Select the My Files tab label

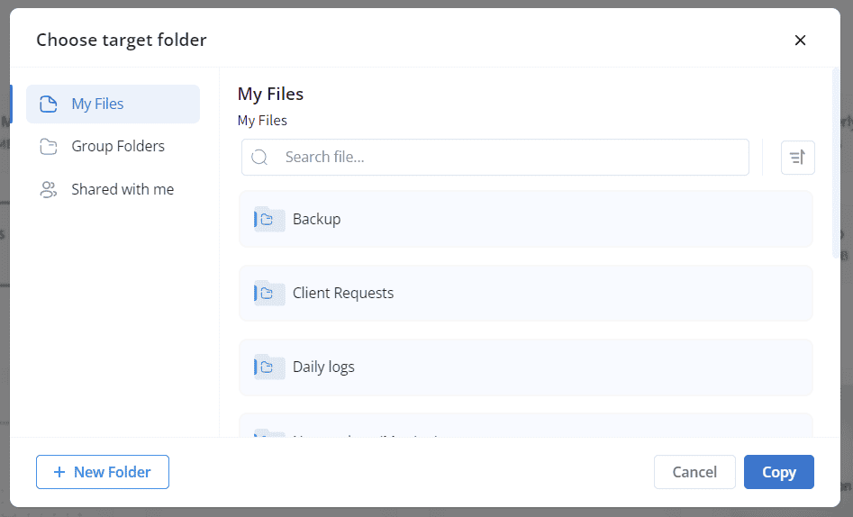[97, 104]
